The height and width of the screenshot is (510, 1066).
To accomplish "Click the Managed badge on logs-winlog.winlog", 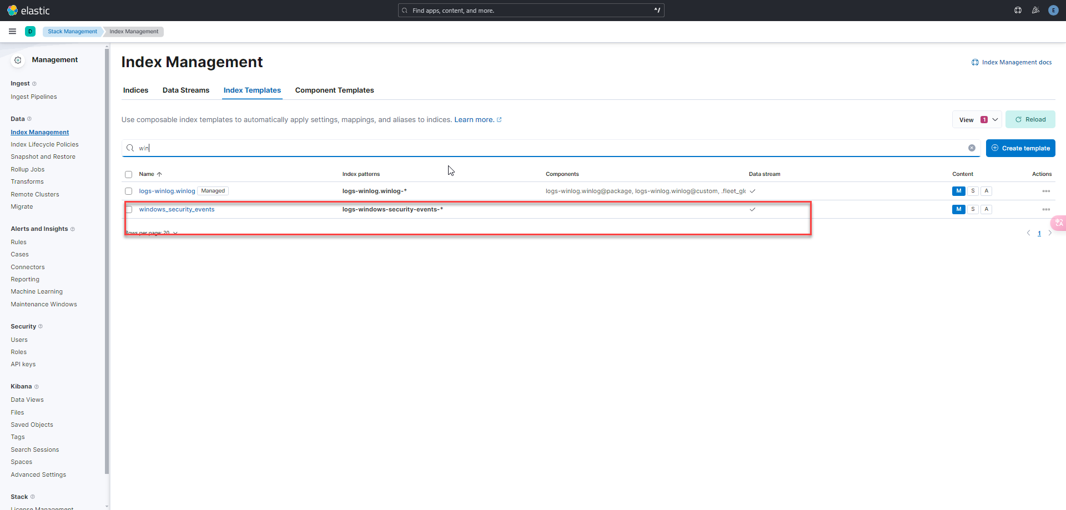I will [213, 191].
